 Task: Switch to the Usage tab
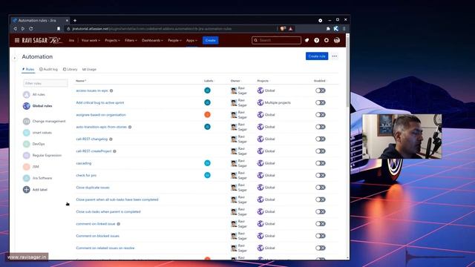click(89, 69)
